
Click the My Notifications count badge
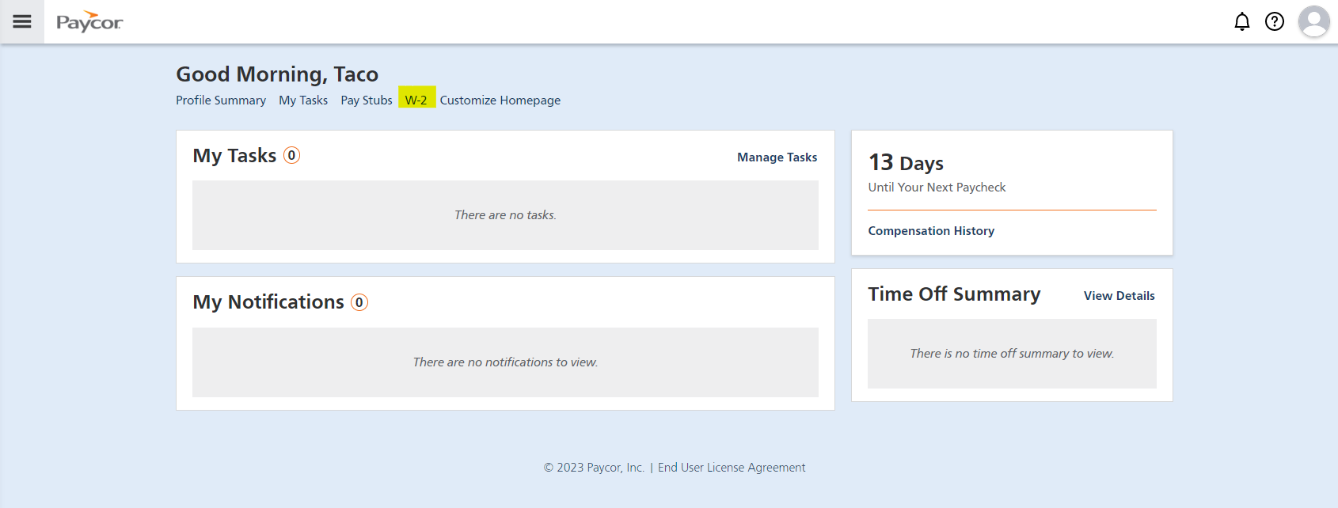[359, 302]
